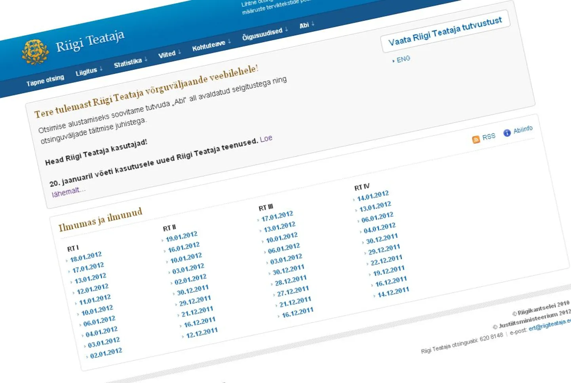This screenshot has height=383, width=571.
Task: Open RT I issue 11.01.2012
Action: coord(95,300)
